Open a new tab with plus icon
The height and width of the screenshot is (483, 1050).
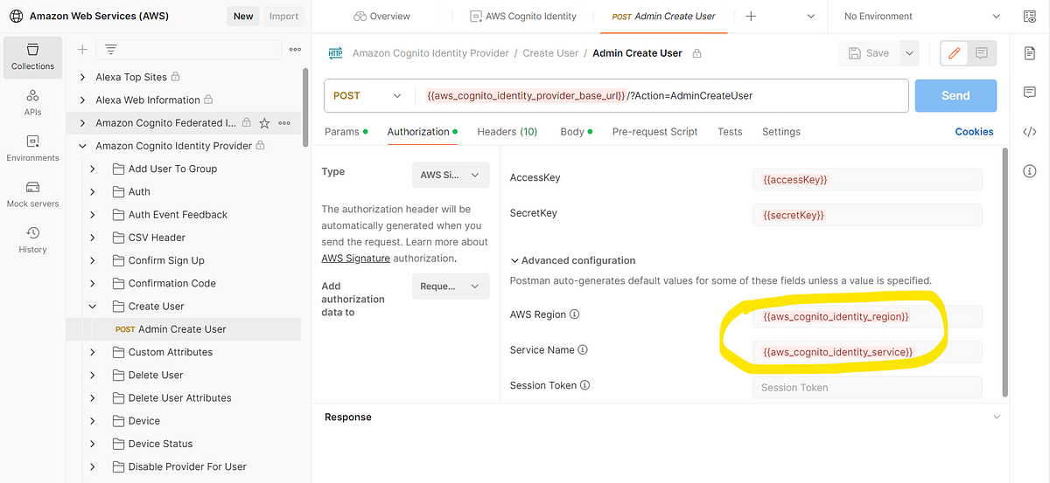[x=751, y=16]
